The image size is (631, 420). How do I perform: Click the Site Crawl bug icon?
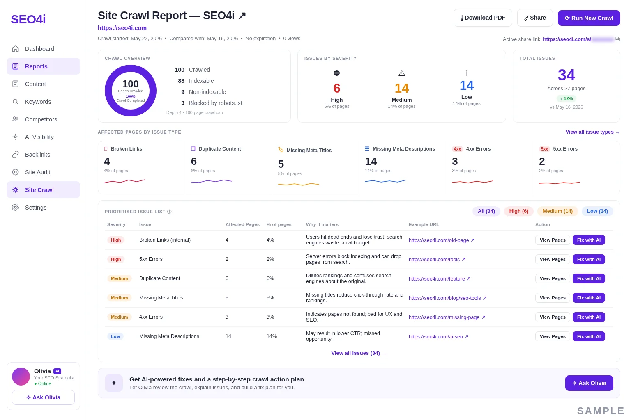tap(15, 190)
